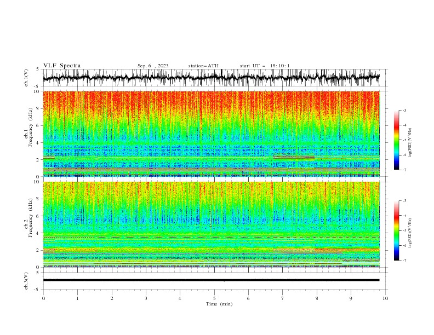Click the ch.1 voltage waveform trace
This screenshot has width=434, height=335.
click(211, 77)
